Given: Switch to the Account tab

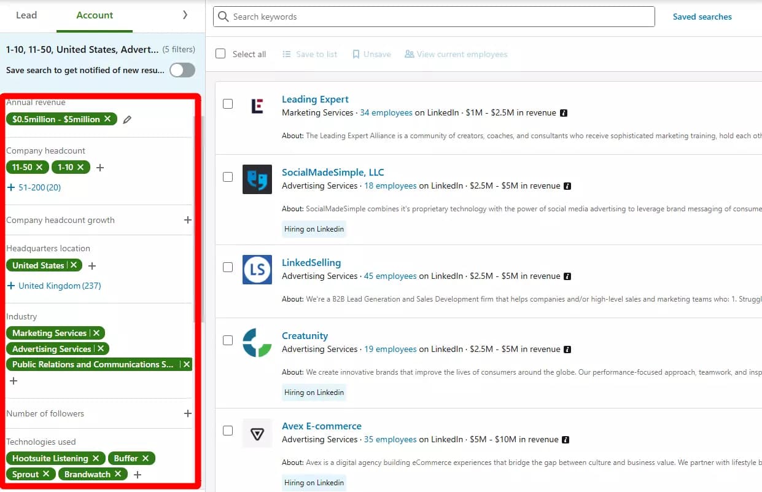Looking at the screenshot, I should tap(95, 15).
